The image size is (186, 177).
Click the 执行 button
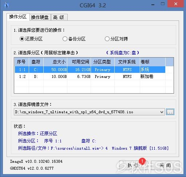[133, 165]
